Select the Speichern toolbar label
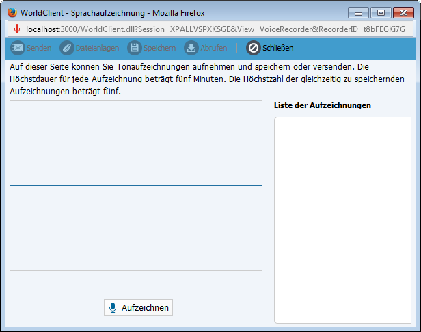Screen dimensions: 421x332 [x=159, y=48]
